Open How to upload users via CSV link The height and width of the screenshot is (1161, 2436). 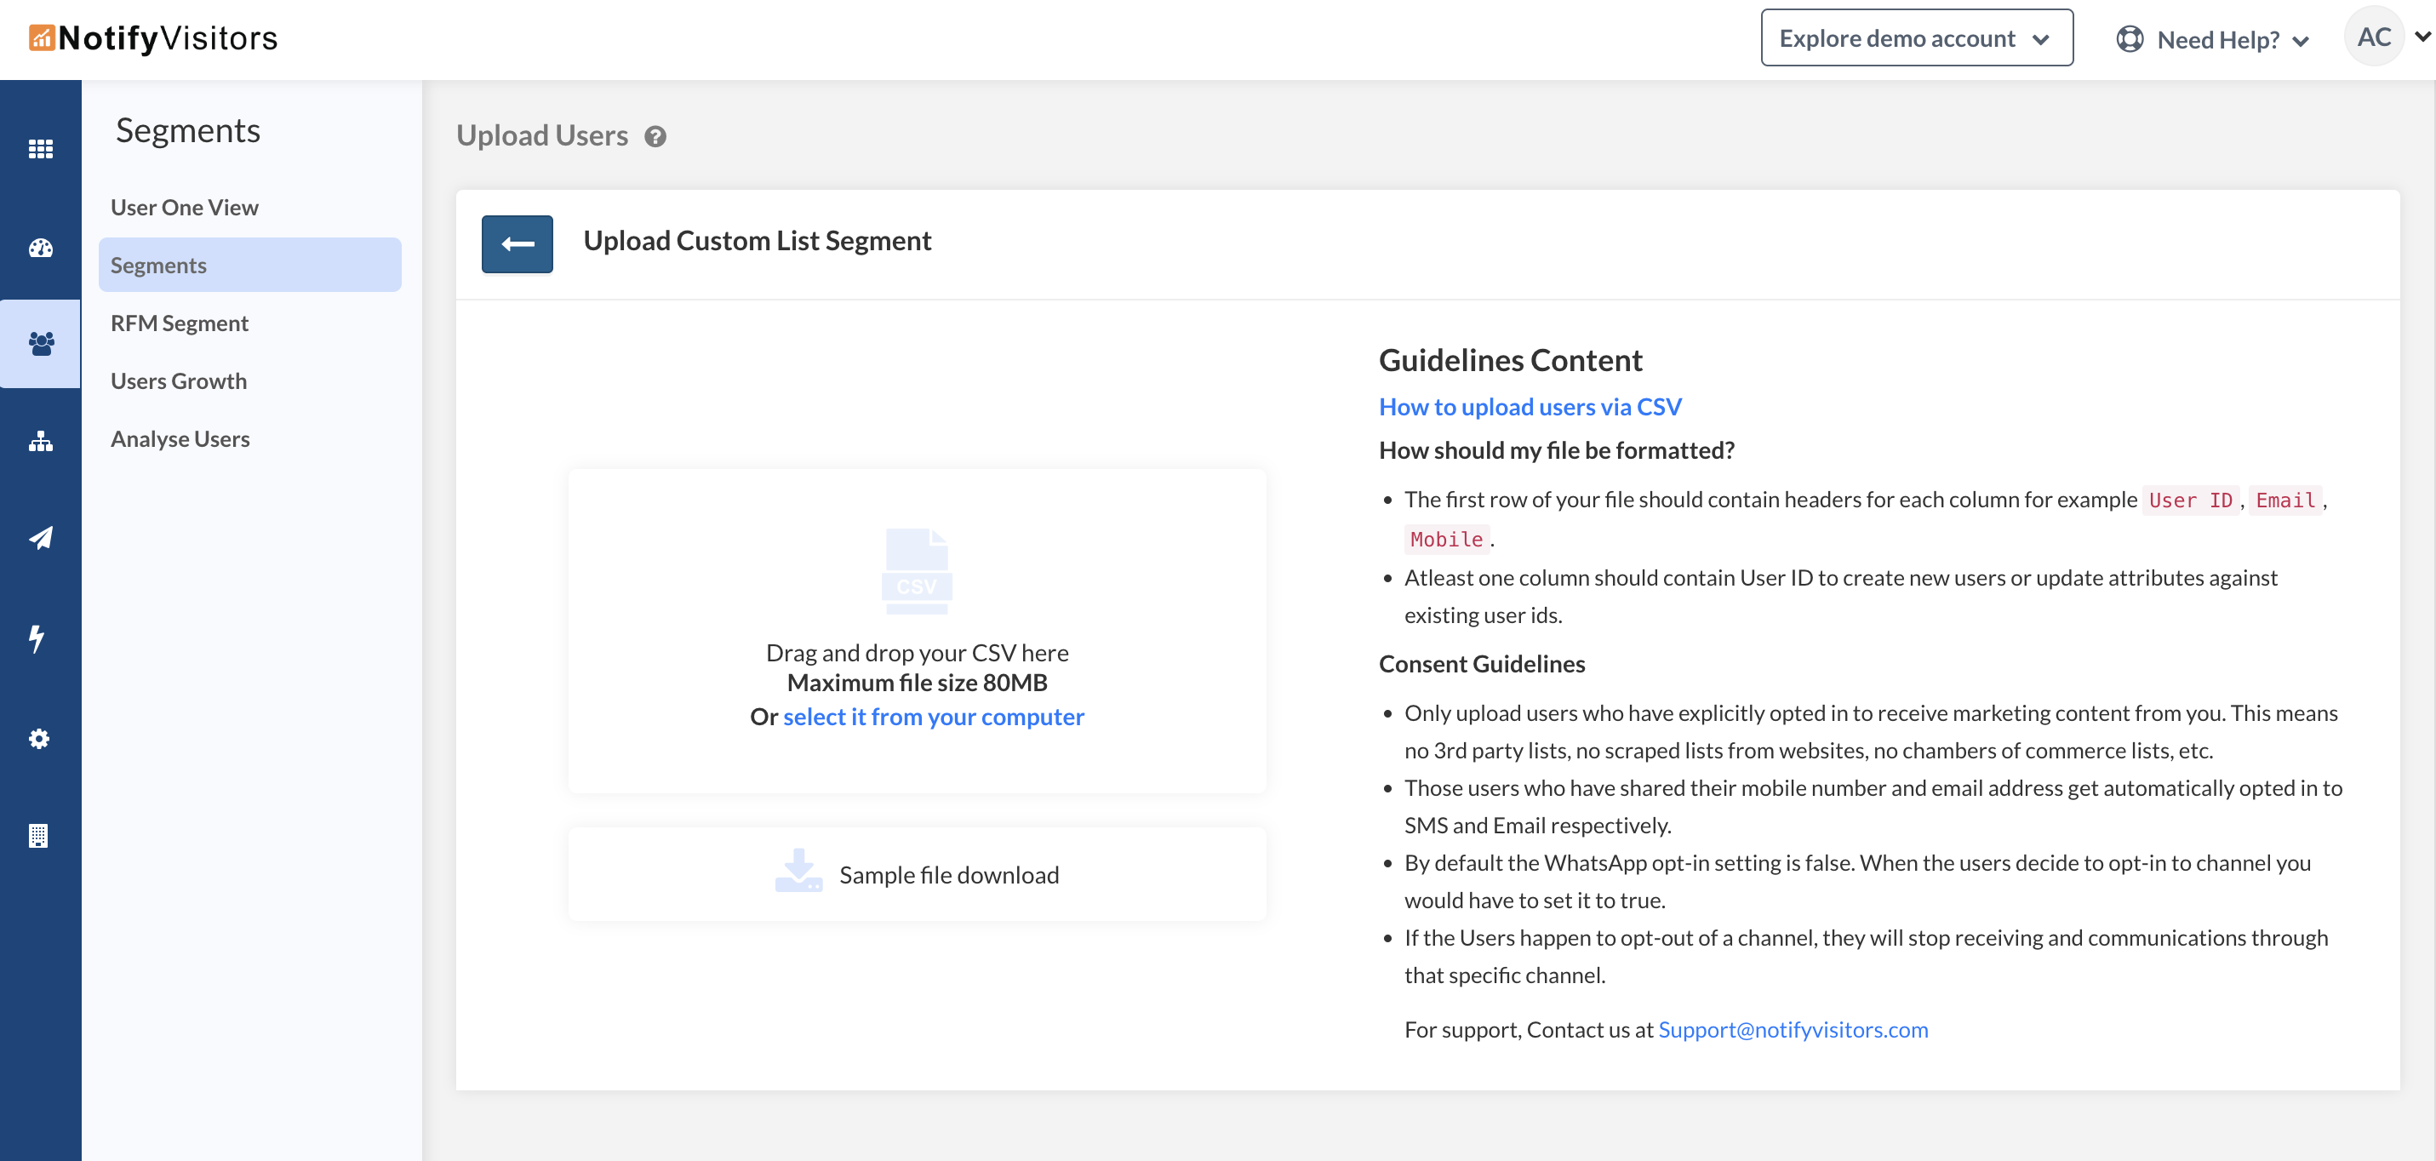point(1530,407)
